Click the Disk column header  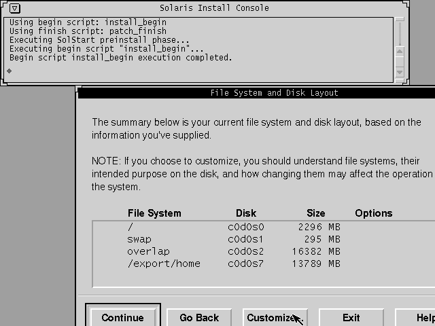pos(246,213)
